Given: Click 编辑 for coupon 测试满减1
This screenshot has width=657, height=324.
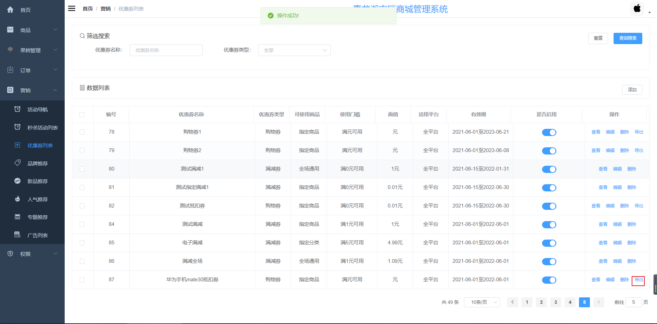Looking at the screenshot, I should click(617, 169).
